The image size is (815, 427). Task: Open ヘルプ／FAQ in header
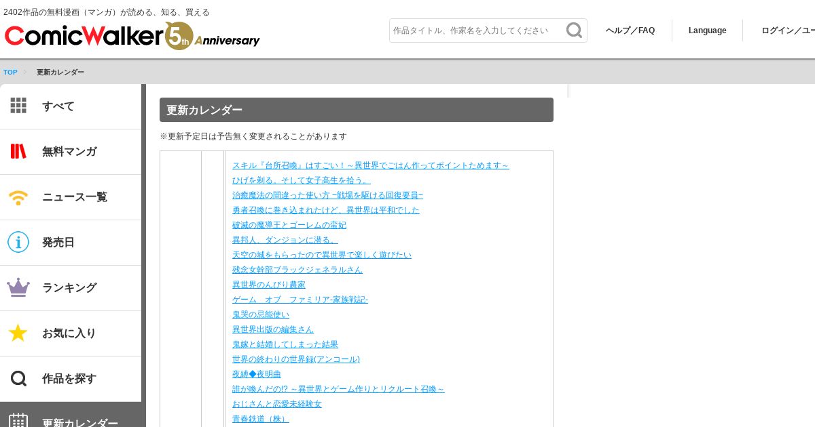pyautogui.click(x=630, y=30)
